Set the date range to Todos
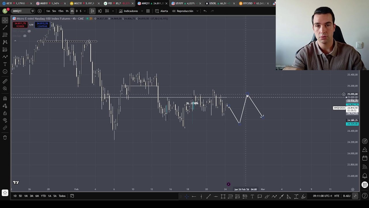The width and height of the screenshot is (369, 208). click(62, 196)
